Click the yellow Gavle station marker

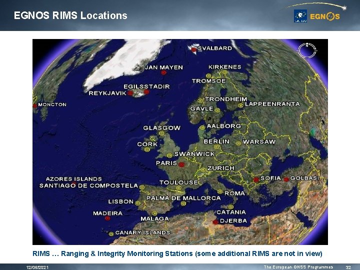click(x=217, y=110)
